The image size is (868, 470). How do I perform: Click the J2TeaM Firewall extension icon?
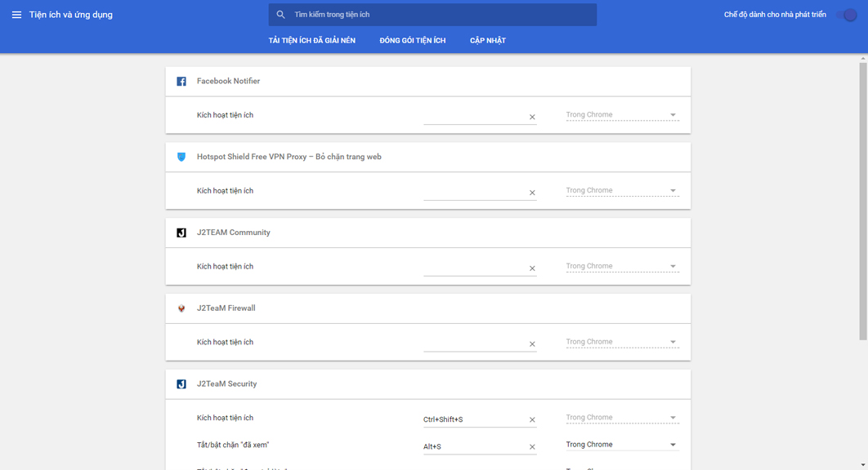coord(181,308)
